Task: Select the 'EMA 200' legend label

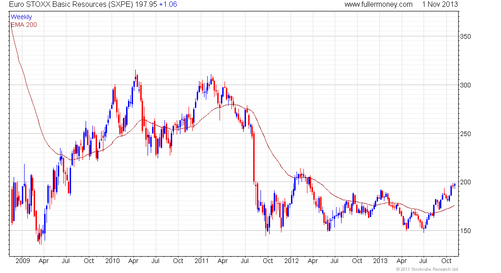Action: pos(24,25)
